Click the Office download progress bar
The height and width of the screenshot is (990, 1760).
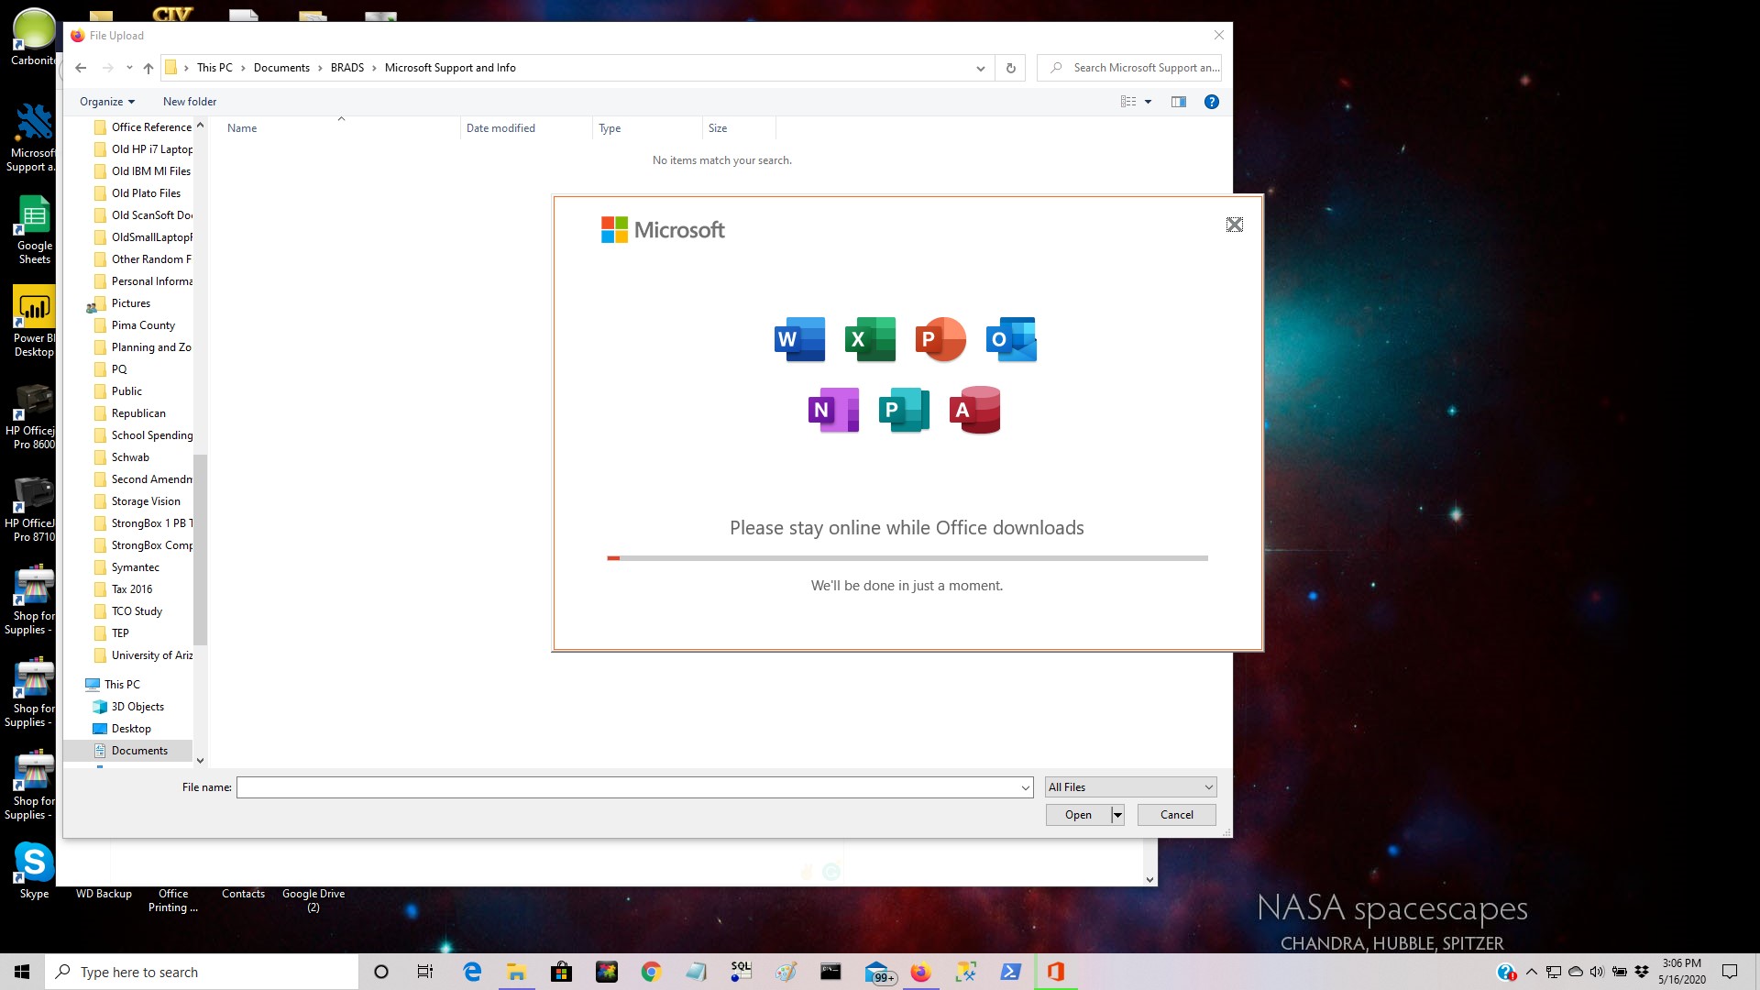[907, 557]
